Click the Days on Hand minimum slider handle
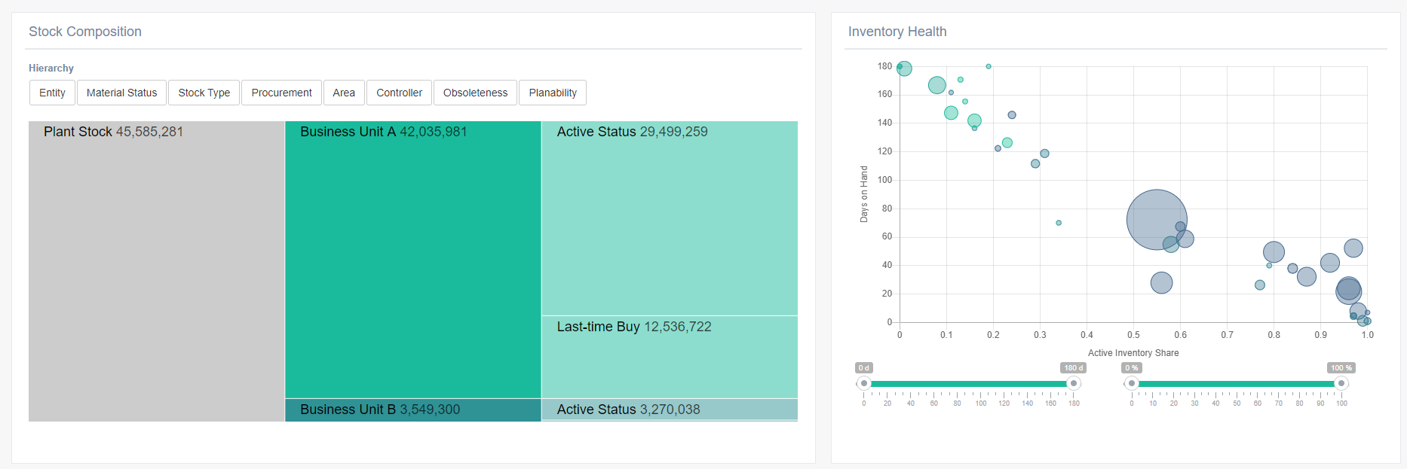 864,383
